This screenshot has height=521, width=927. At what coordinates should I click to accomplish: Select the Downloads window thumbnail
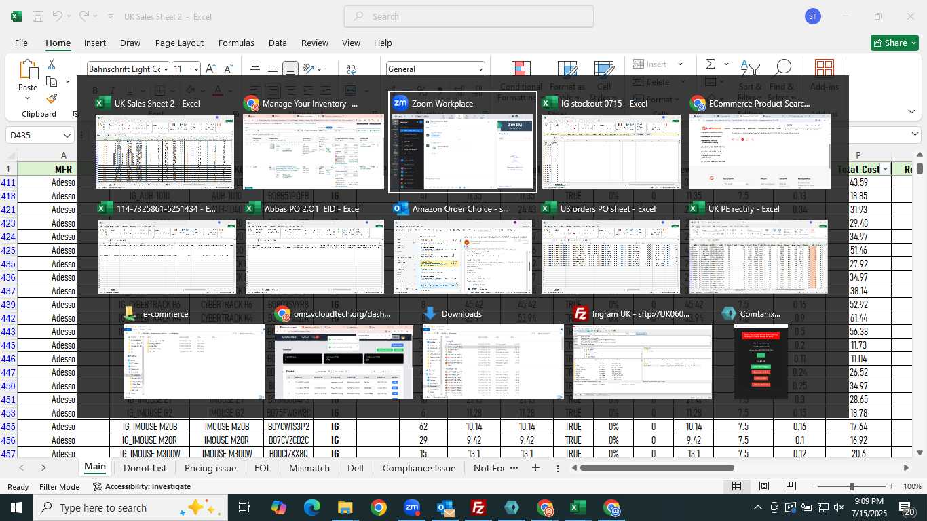[x=493, y=353]
